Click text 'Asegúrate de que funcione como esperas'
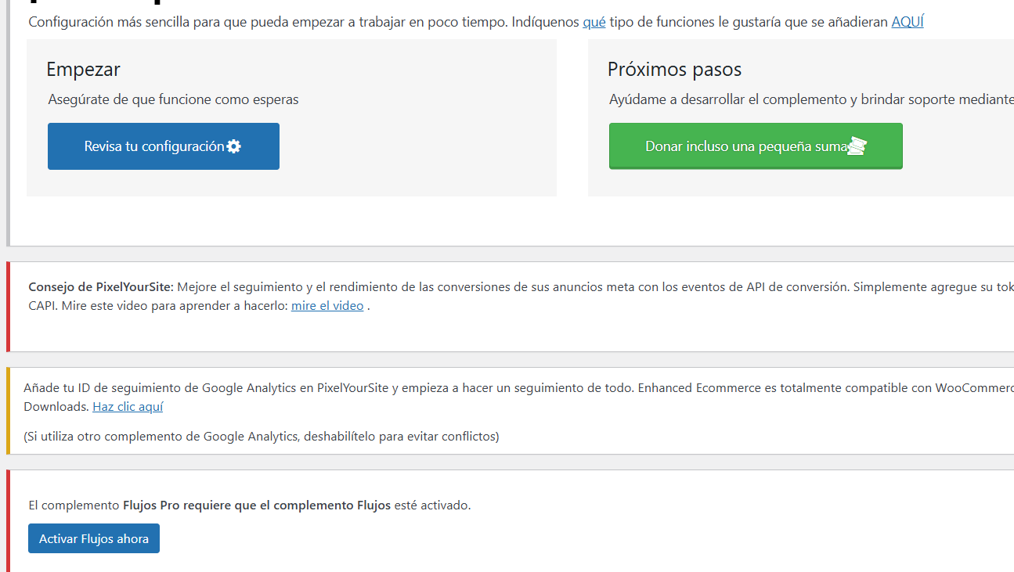Image resolution: width=1014 pixels, height=572 pixels. (x=173, y=99)
